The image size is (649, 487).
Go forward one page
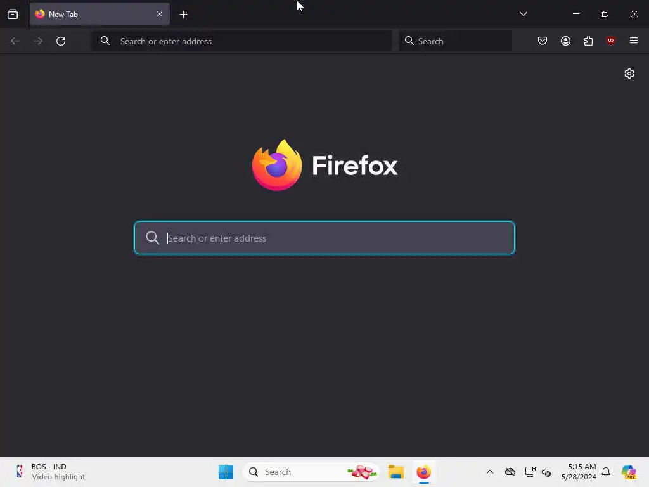tap(38, 41)
